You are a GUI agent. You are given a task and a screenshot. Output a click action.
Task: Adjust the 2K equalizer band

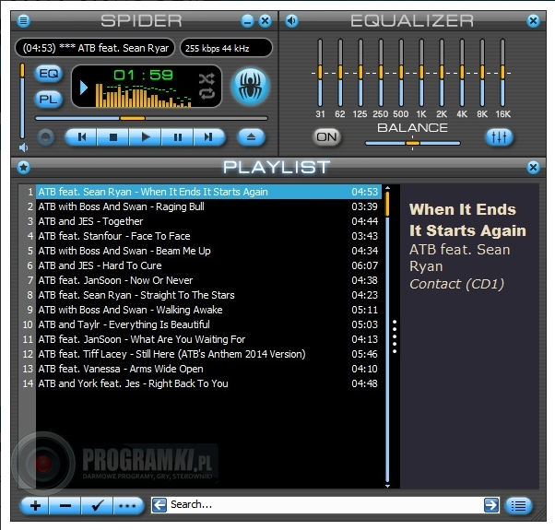[x=442, y=73]
